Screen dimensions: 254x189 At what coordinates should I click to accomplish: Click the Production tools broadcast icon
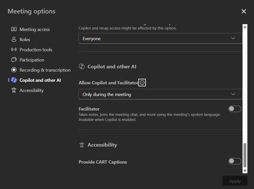click(14, 50)
